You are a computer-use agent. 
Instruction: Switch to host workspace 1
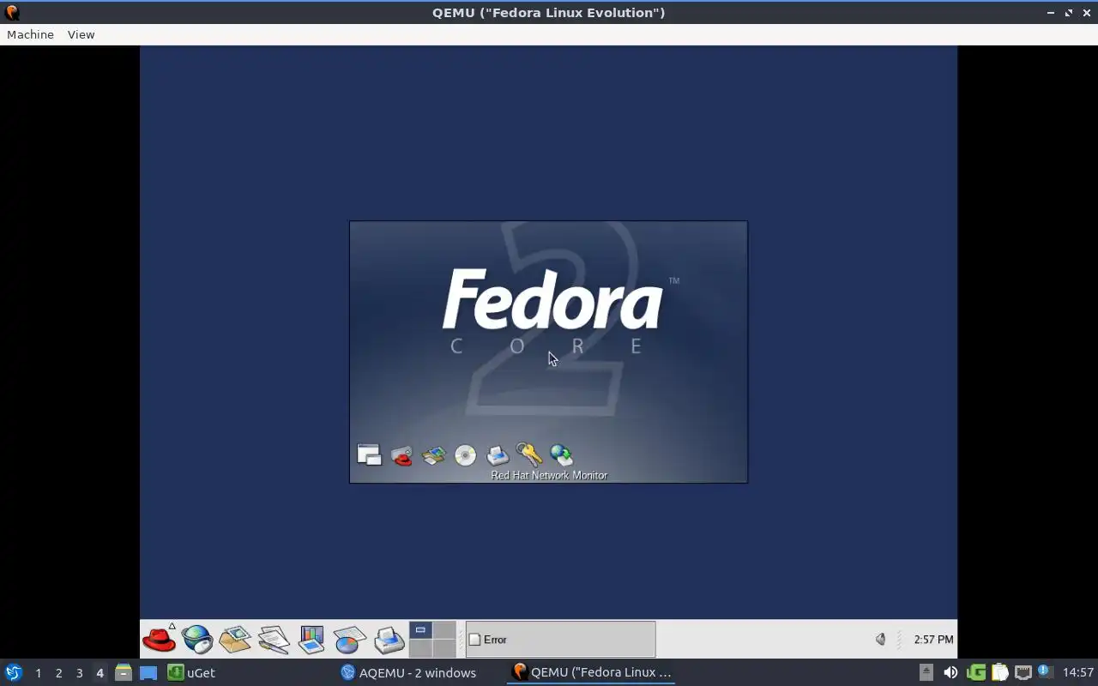[x=38, y=673]
